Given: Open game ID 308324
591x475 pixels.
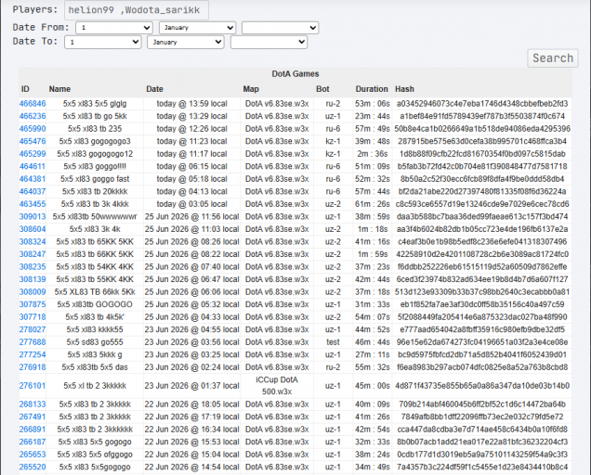Looking at the screenshot, I should (33, 241).
